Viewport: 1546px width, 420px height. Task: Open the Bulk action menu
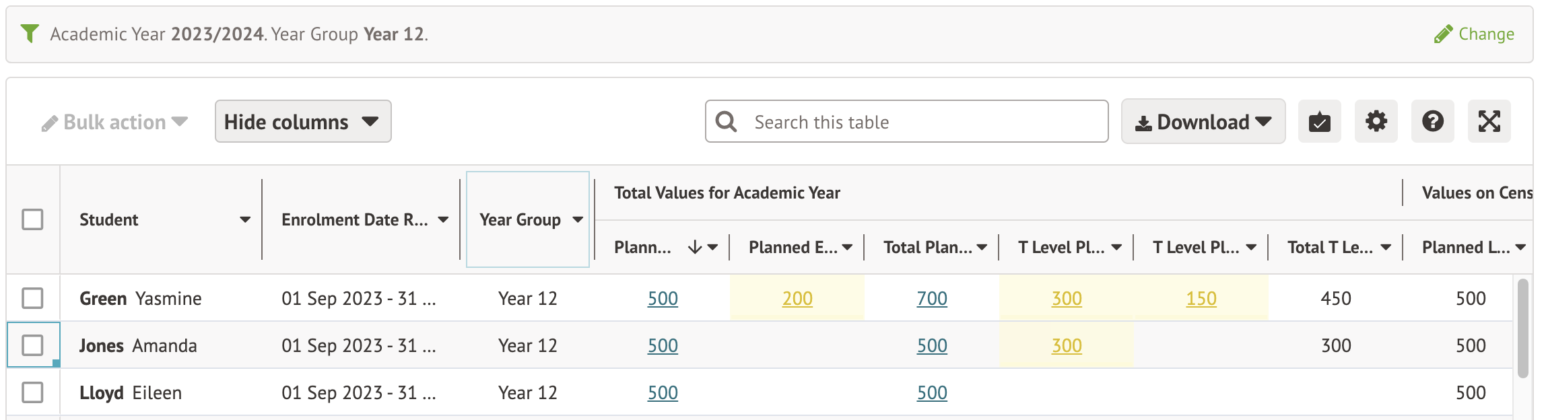[114, 122]
